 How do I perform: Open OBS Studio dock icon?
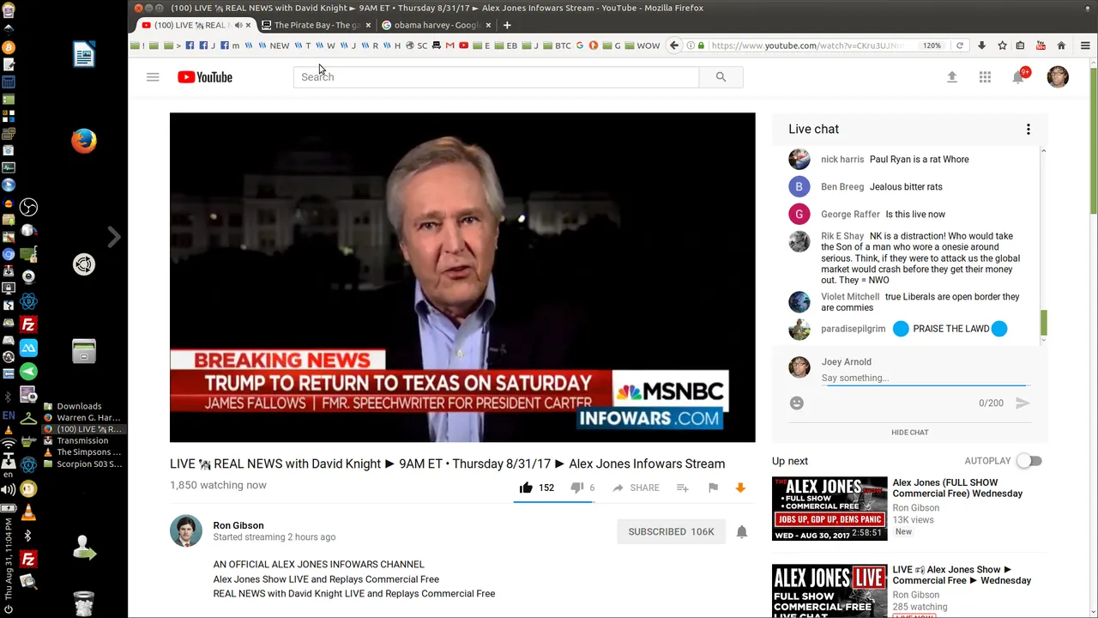[28, 207]
